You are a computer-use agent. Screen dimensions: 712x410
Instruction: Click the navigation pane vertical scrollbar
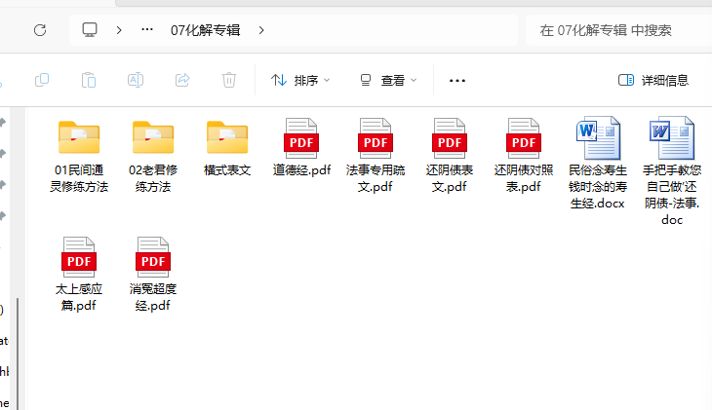(18, 354)
